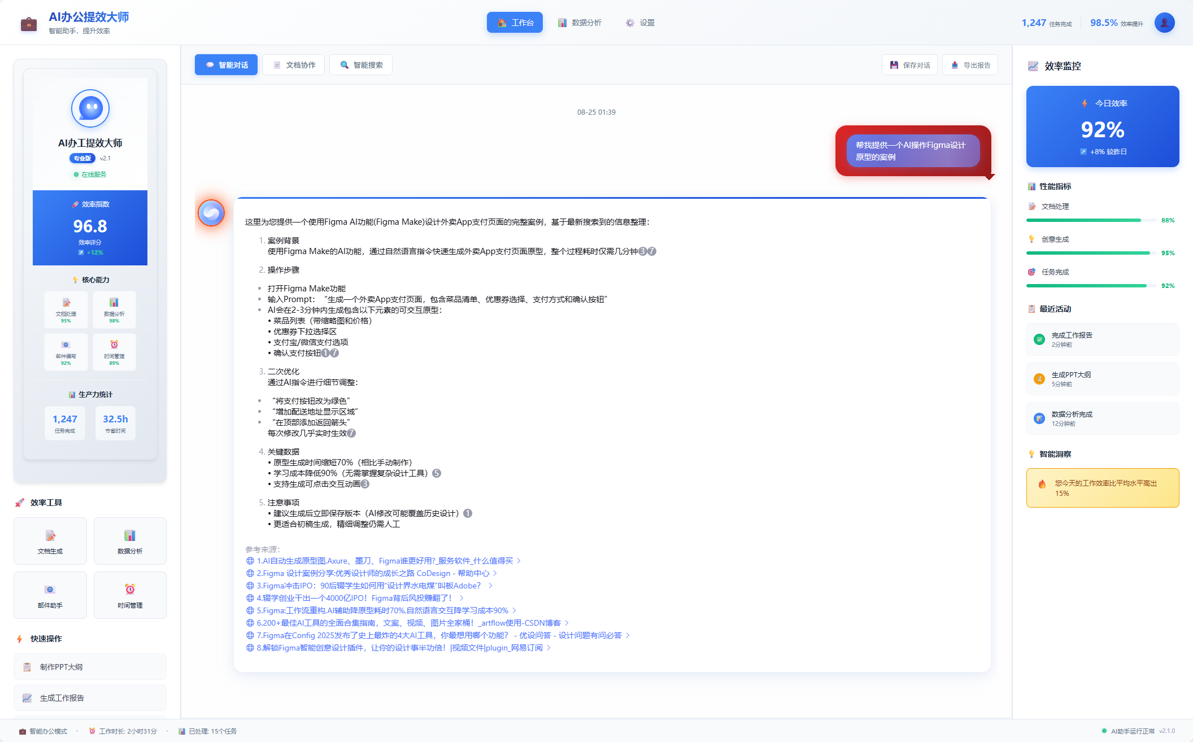Select the 文档处理 core ability card
The width and height of the screenshot is (1193, 742).
[66, 309]
